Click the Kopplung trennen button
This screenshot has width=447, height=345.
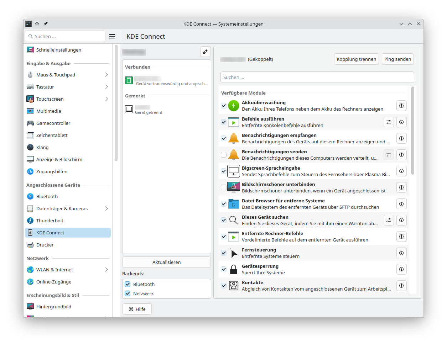(357, 59)
